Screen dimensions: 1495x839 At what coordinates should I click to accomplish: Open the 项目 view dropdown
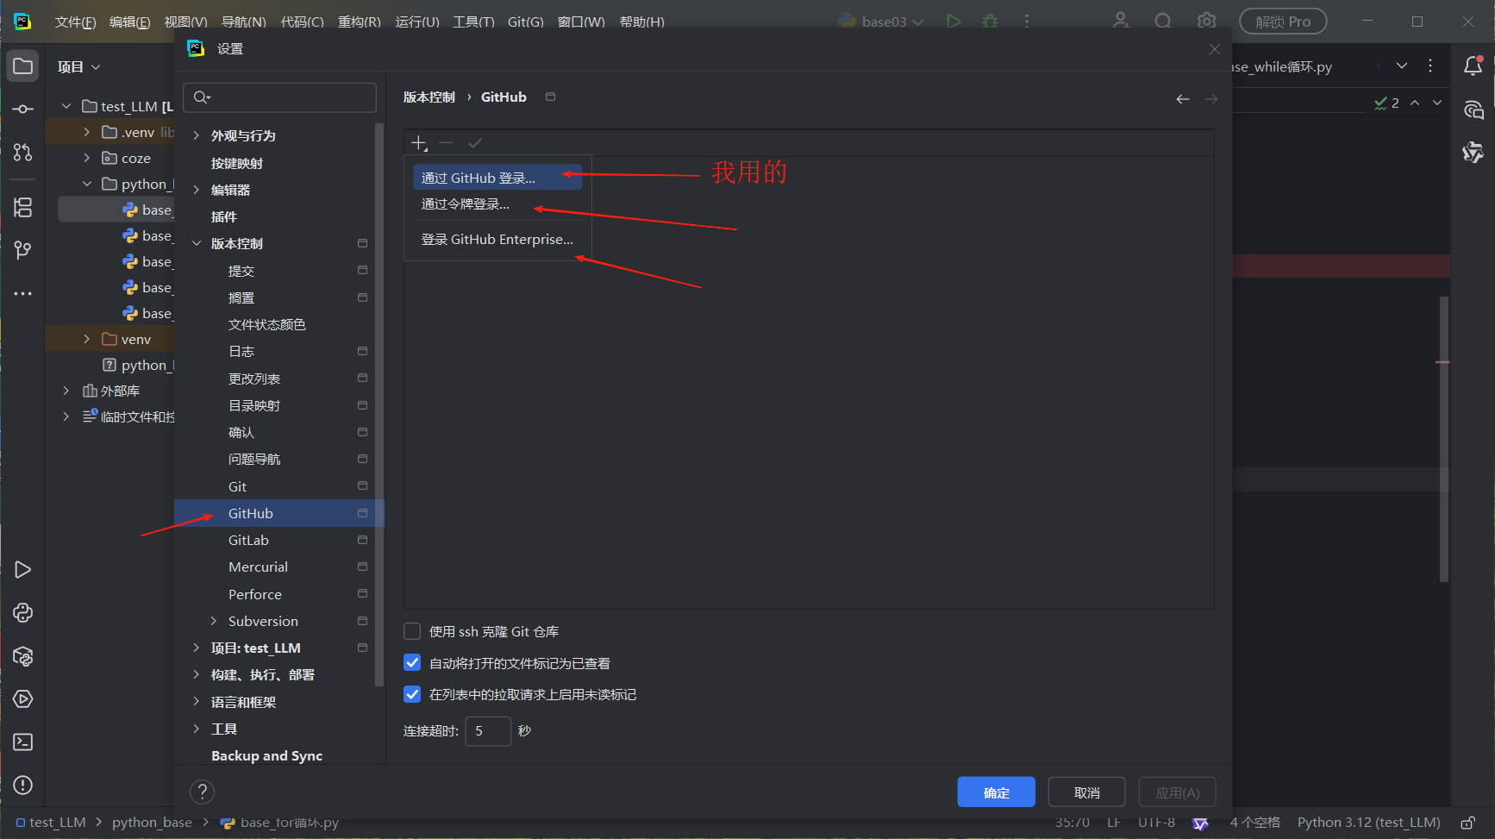pyautogui.click(x=78, y=66)
